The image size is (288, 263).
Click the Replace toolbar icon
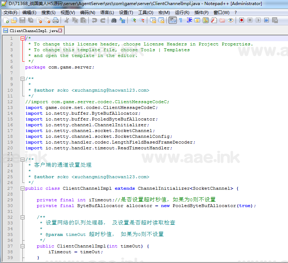click(x=123, y=21)
